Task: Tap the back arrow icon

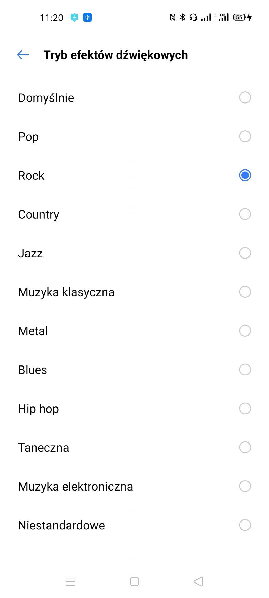Action: (23, 55)
